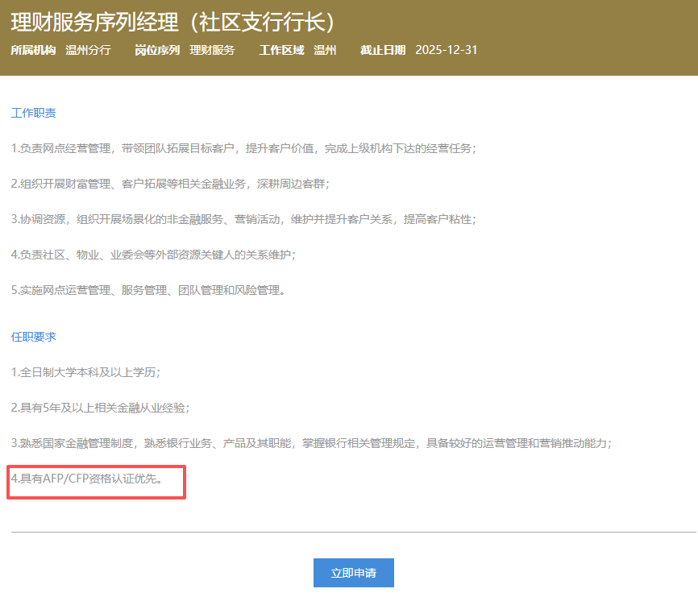Click requirement 1 全日制大学本科及以上学历

pyautogui.click(x=85, y=372)
